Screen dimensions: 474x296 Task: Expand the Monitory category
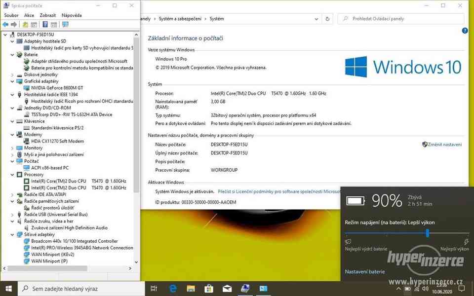coord(12,148)
